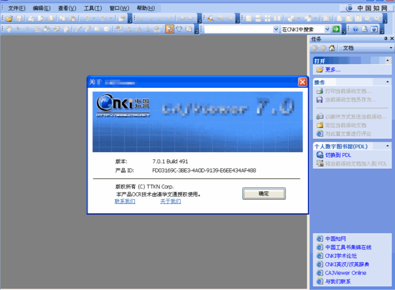Toggle the highlighted task pane clipboard icon
Screen dimensions: 395x290
[x=170, y=29]
